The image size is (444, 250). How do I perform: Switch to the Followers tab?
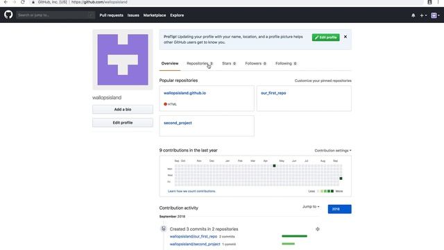click(x=256, y=63)
